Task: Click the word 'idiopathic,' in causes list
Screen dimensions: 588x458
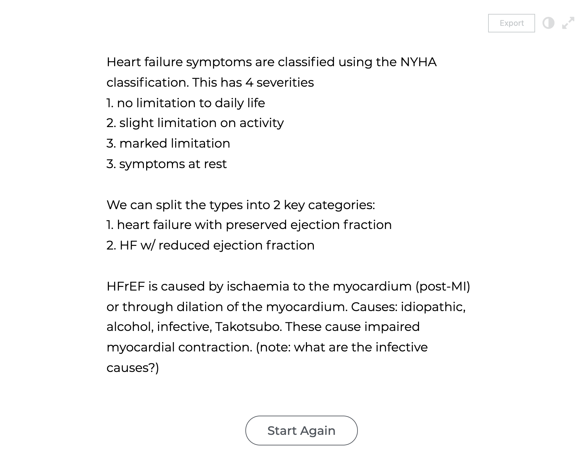Action: click(433, 307)
